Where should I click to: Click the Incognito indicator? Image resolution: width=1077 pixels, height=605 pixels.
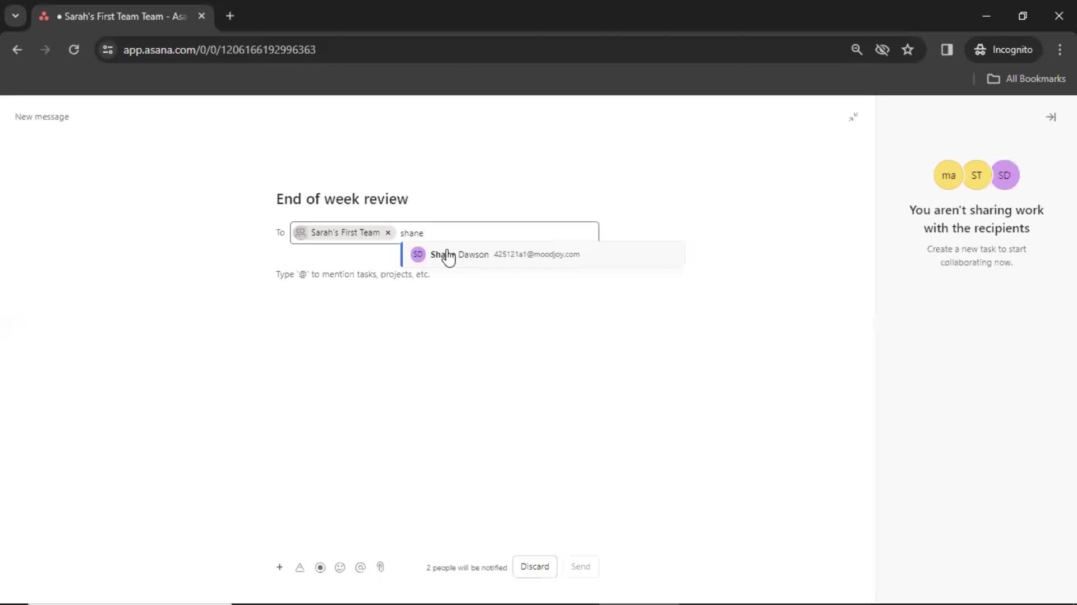[1004, 50]
